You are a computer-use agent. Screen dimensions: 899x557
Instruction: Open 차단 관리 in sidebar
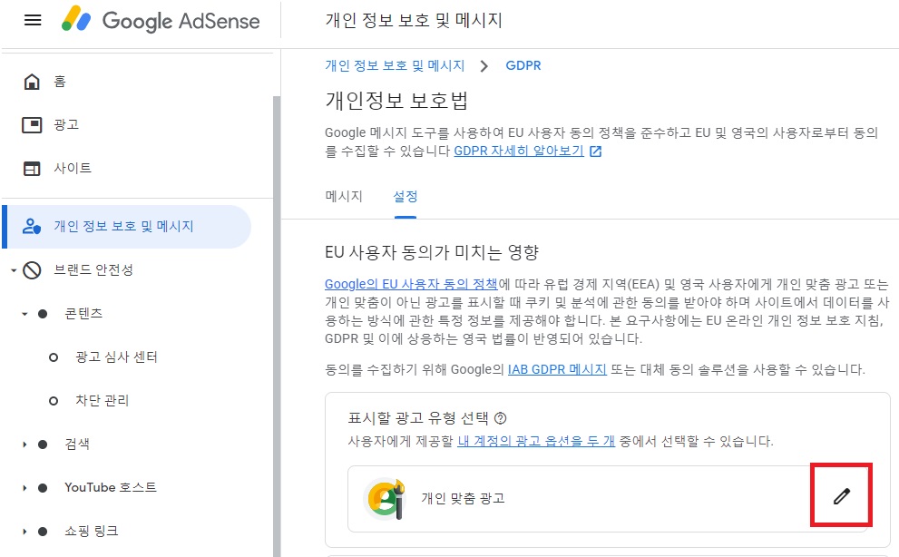[103, 400]
